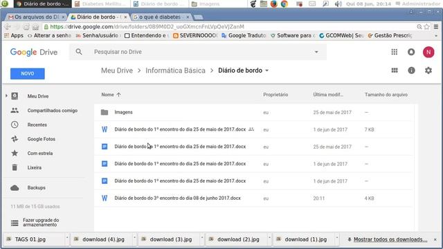
Task: Reload the page in browser toolbar
Action: point(26,27)
